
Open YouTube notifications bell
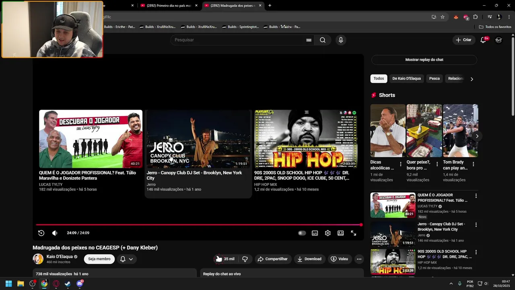click(x=483, y=40)
